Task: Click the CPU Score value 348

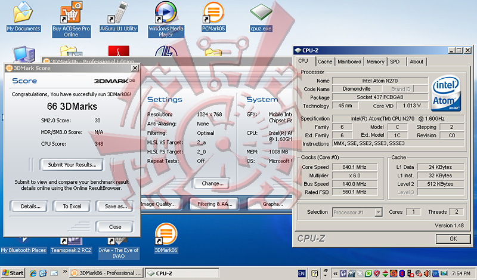Action: coord(99,144)
